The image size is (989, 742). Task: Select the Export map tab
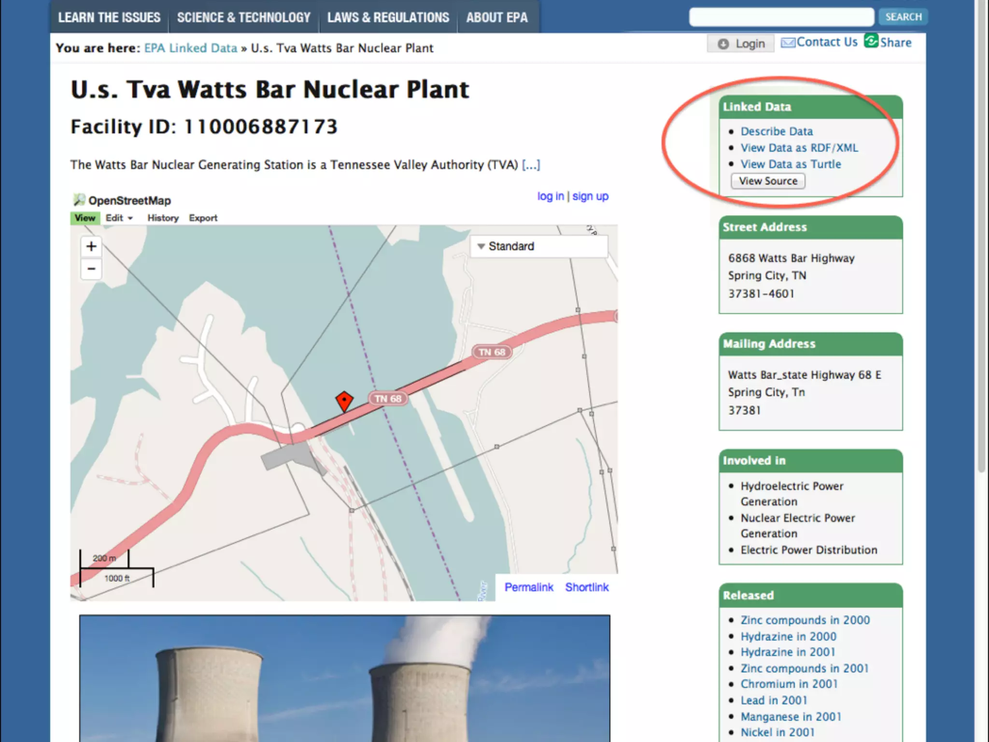point(203,218)
